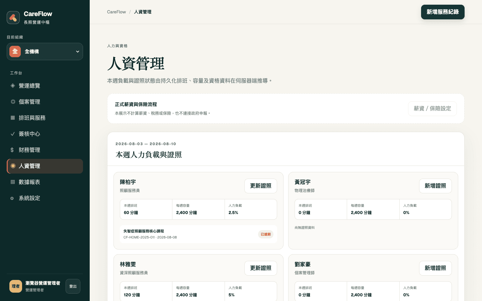Viewport: 482px width, 301px height.
Task: Open 排班與服務 section
Action: (x=45, y=118)
